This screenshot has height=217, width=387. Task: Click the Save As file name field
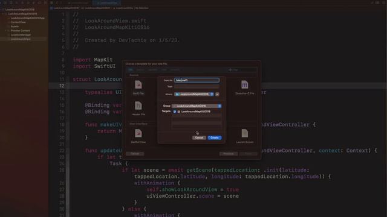pos(197,80)
